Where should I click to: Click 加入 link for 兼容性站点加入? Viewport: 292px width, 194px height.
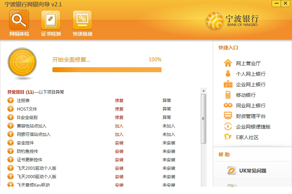pyautogui.click(x=119, y=126)
